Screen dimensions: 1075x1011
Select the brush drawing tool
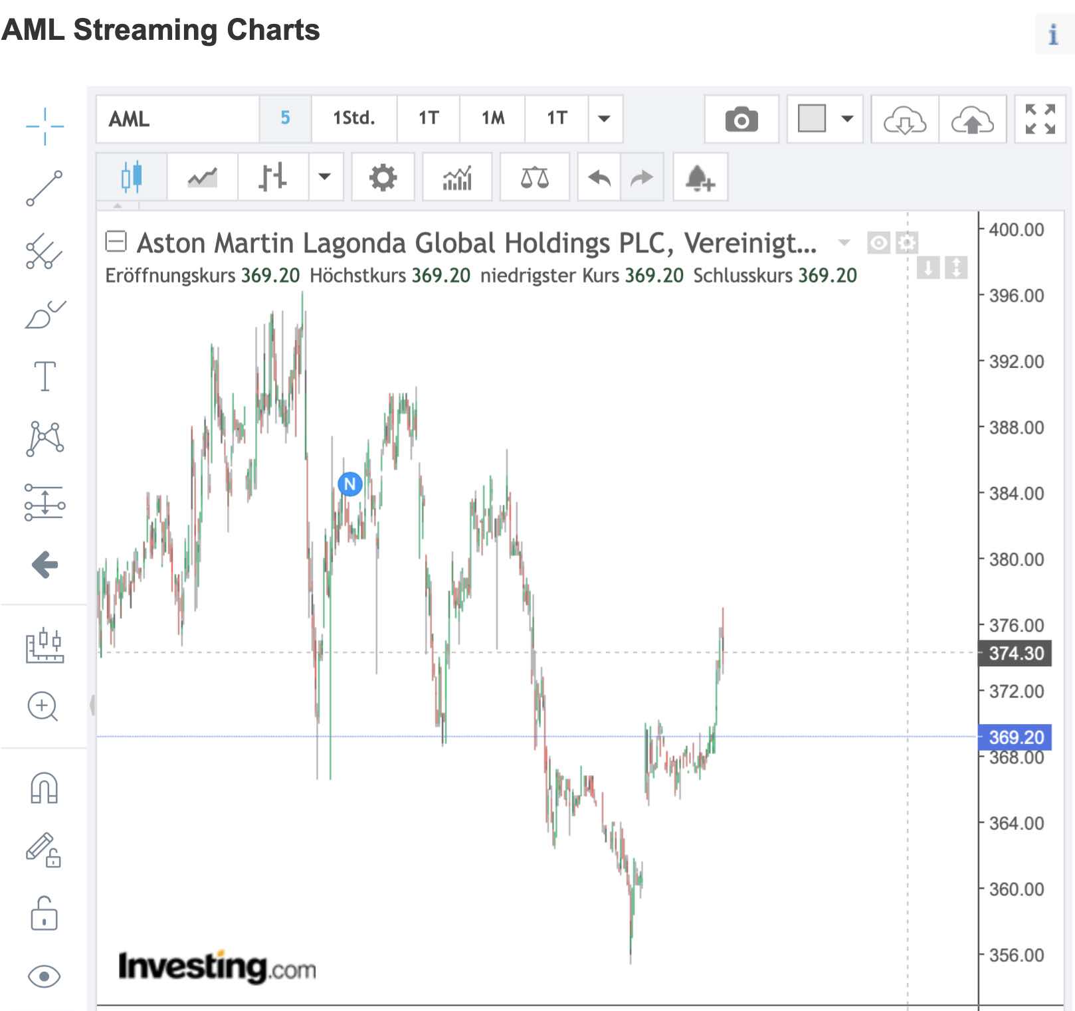(45, 315)
